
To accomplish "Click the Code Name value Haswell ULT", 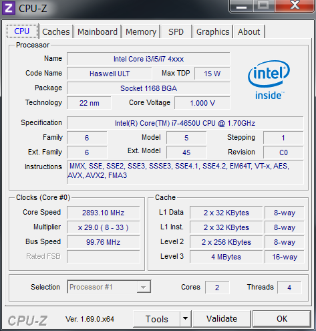I will click(x=110, y=74).
